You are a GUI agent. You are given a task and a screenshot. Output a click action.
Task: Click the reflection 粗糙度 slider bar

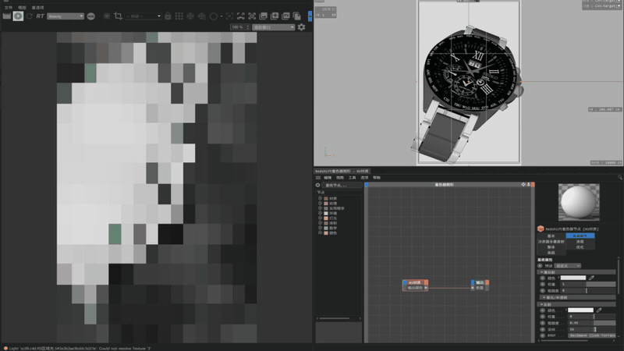(x=604, y=323)
